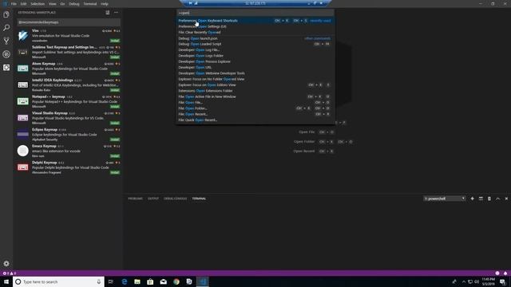The width and height of the screenshot is (511, 287).
Task: Click the Vim extension logo
Action: [23, 35]
